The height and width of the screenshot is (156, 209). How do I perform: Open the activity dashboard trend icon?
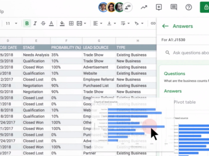point(144,7)
